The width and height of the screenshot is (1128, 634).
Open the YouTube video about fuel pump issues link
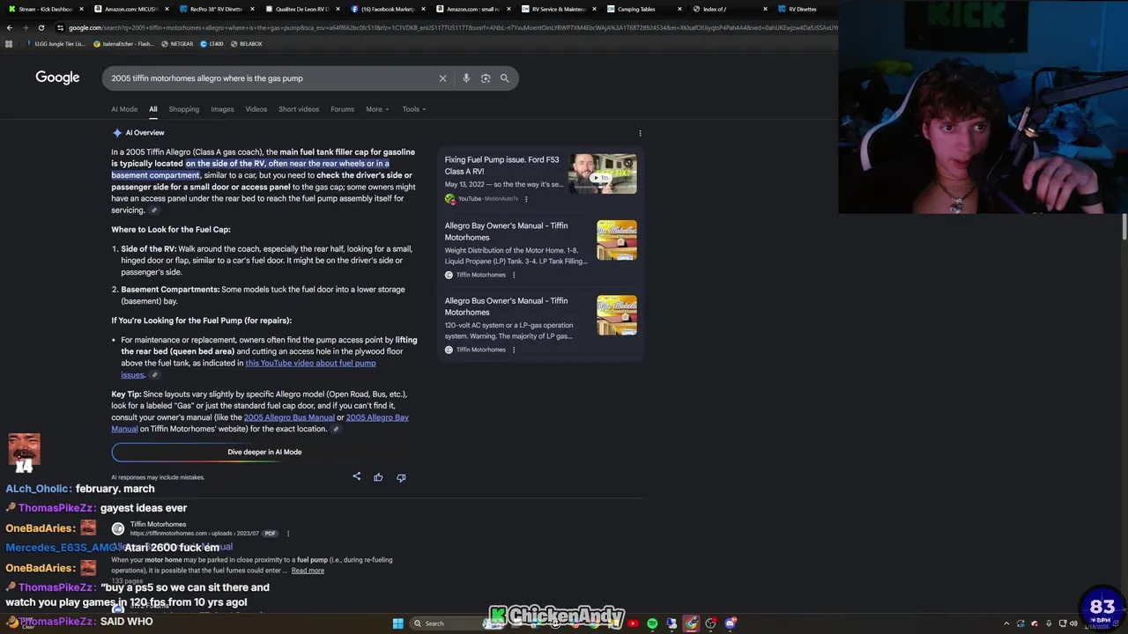[310, 363]
